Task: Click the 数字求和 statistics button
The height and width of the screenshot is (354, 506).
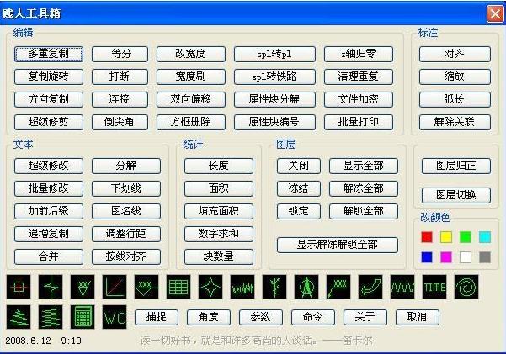Action: pos(219,233)
